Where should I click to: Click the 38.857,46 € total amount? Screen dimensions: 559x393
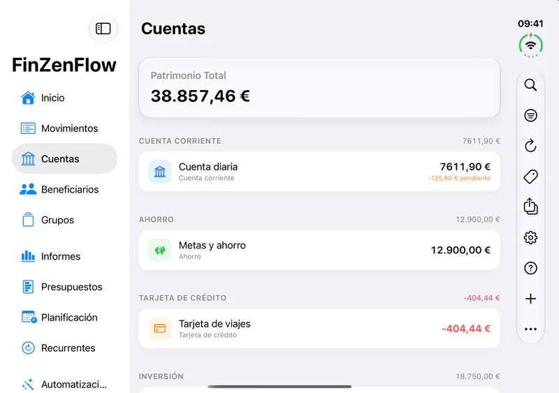(x=200, y=96)
